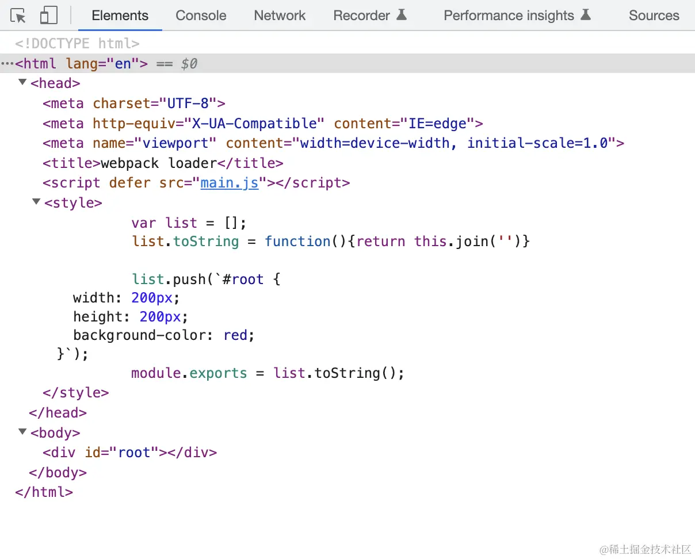
Task: Open the Sources tab
Action: pyautogui.click(x=654, y=16)
